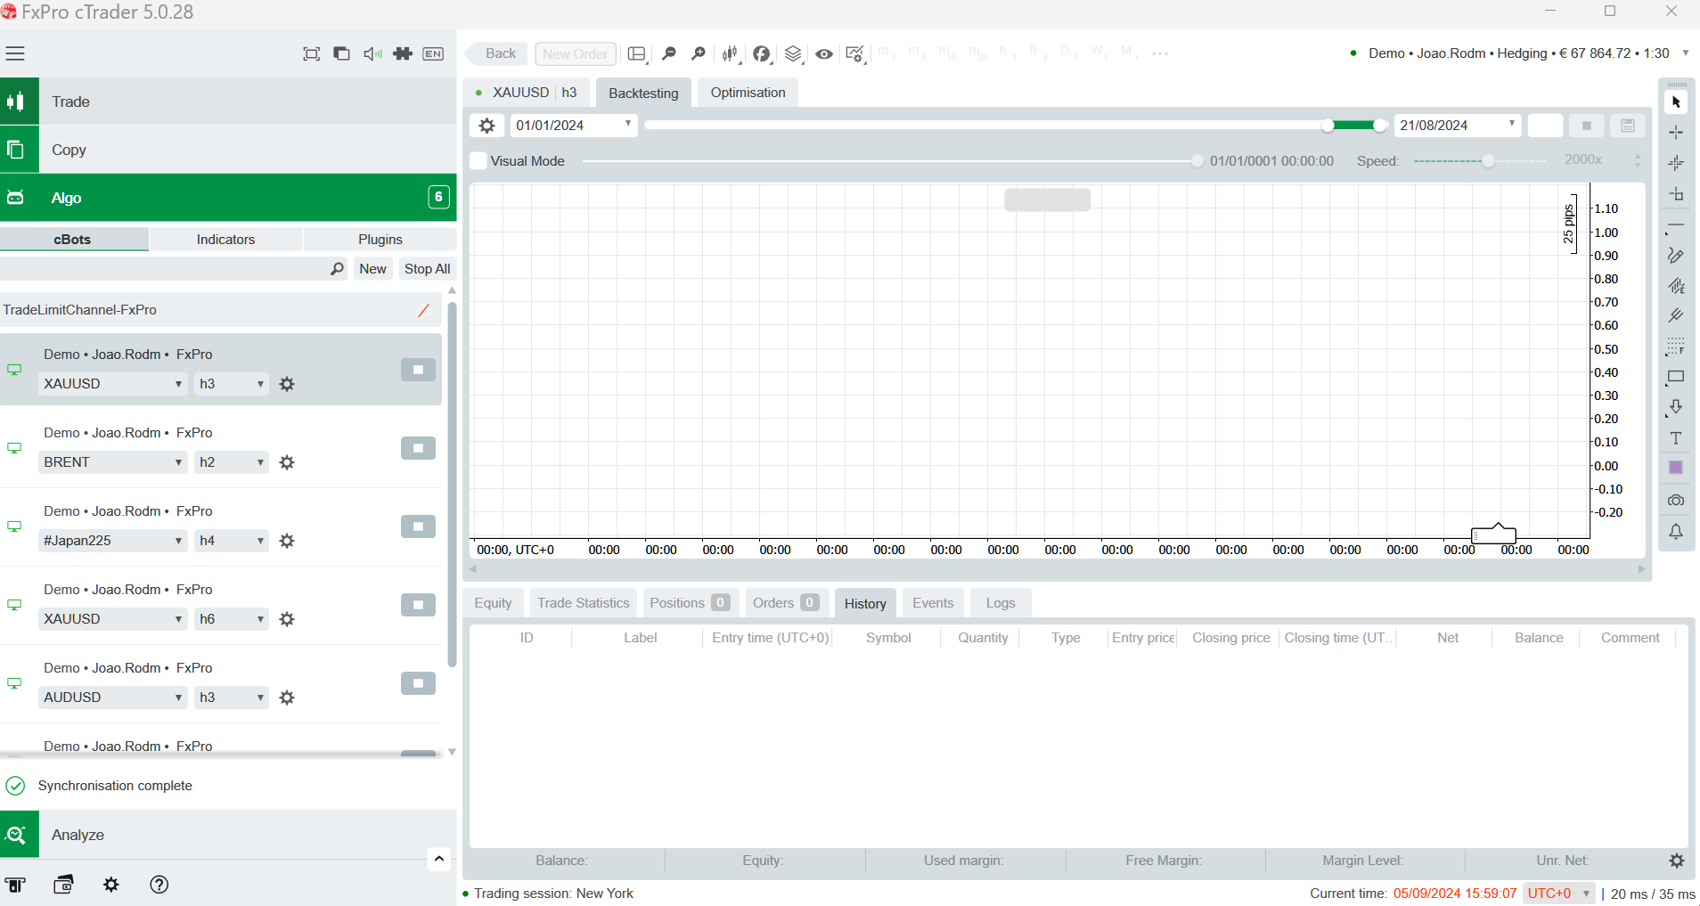1700x906 pixels.
Task: Click the fullscreen layout icon
Action: [312, 53]
